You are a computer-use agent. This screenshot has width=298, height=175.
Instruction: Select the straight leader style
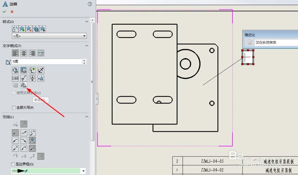click(15, 132)
